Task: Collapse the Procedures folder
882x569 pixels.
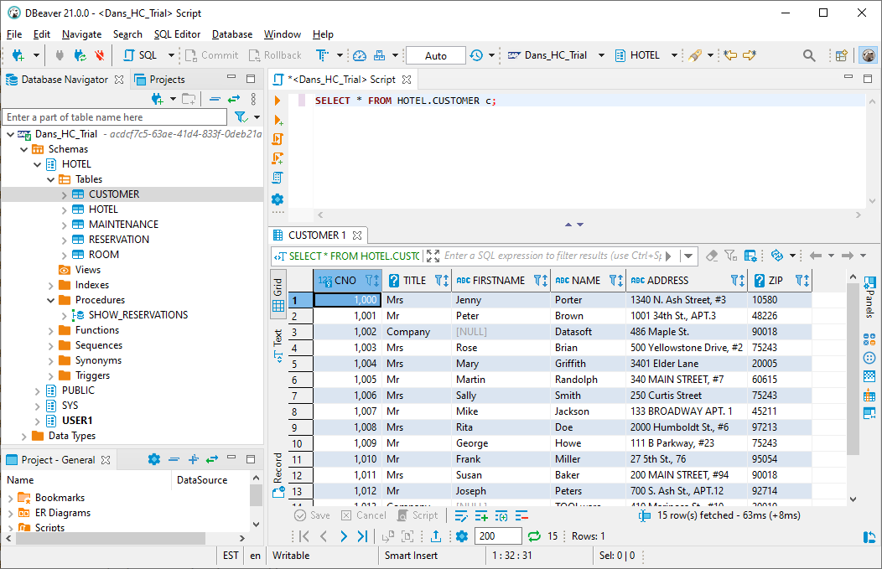Action: 50,300
